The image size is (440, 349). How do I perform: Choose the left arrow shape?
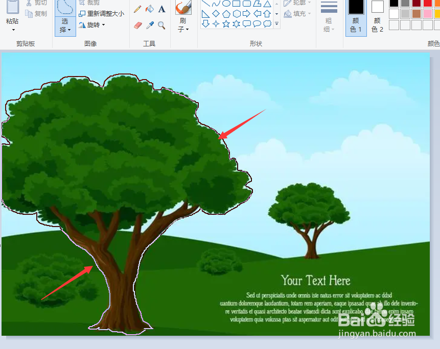(257, 13)
